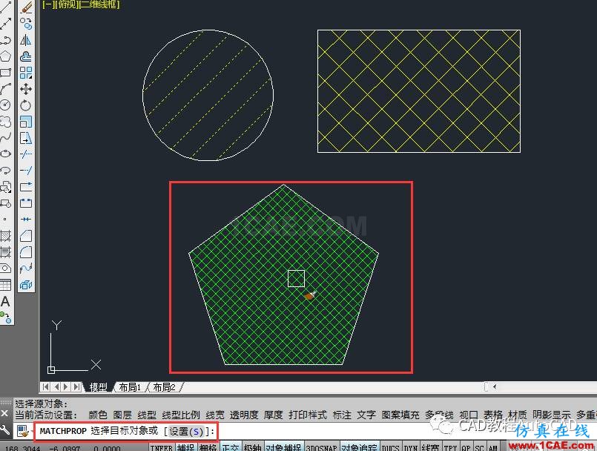The image size is (597, 451).
Task: Close the command line window
Action: pos(4,413)
